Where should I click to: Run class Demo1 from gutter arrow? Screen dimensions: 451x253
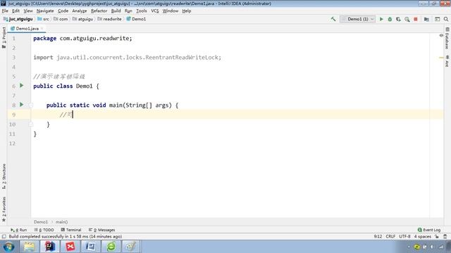22,86
